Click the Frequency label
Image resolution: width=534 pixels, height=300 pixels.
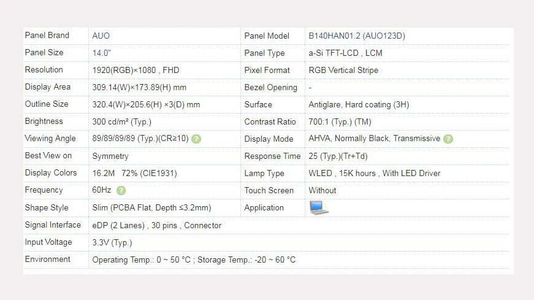pos(44,190)
